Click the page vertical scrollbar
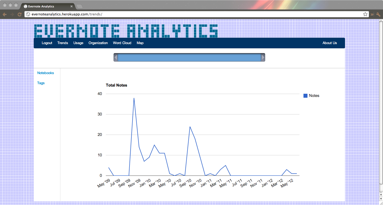 point(381,102)
